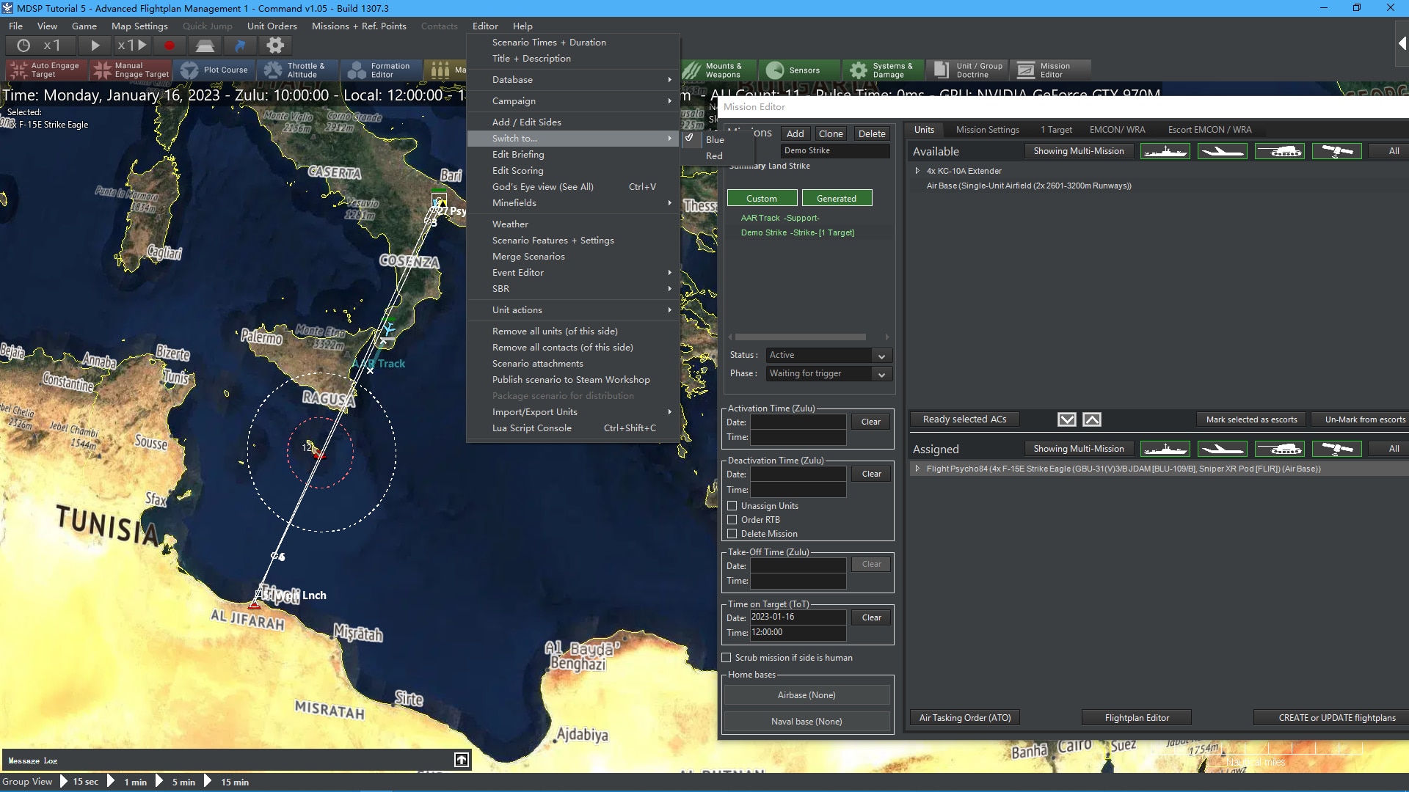The image size is (1409, 792).
Task: Switch to the Mission Settings tab
Action: 987,130
